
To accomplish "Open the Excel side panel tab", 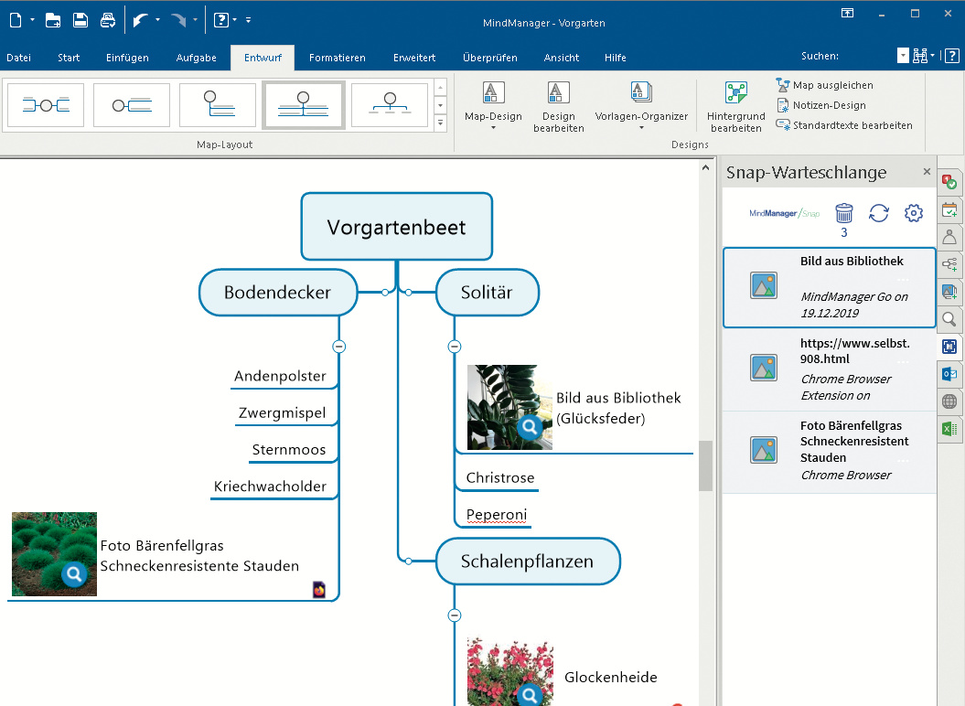I will point(949,428).
